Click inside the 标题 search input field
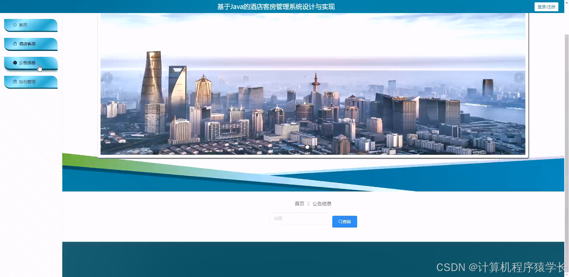The height and width of the screenshot is (277, 569). (x=299, y=218)
